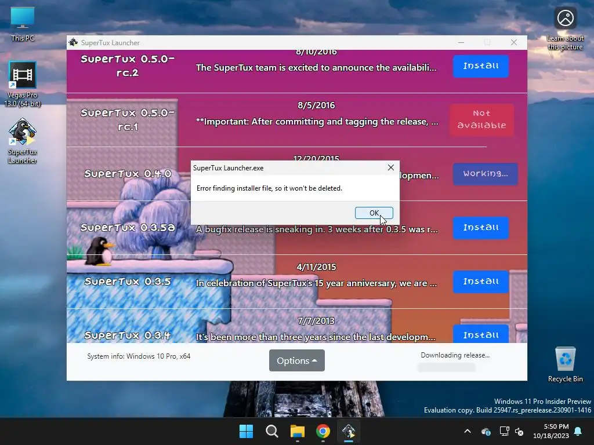This screenshot has width=594, height=445.
Task: Open clock showing 5:50 PM
Action: point(551,431)
